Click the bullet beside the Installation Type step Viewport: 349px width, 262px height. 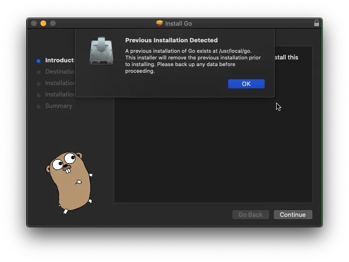[39, 84]
